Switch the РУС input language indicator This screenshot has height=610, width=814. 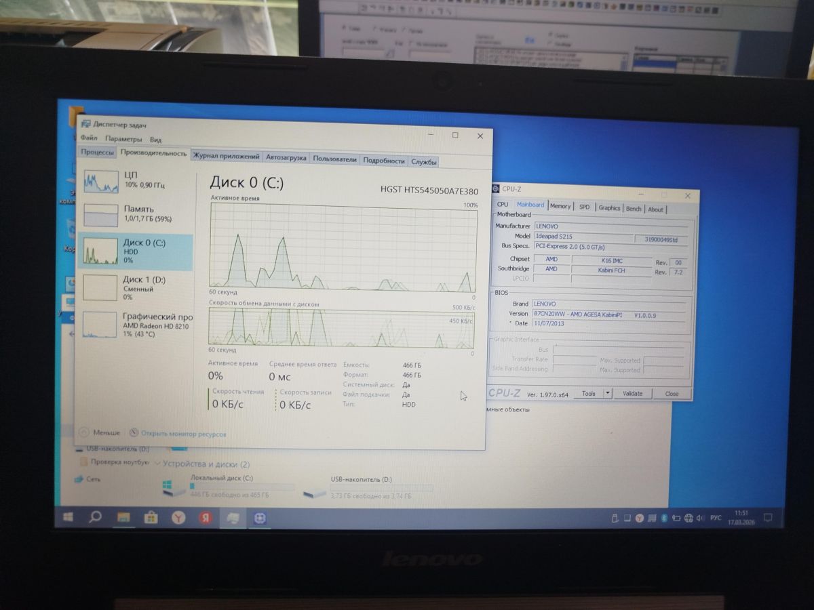pyautogui.click(x=716, y=518)
